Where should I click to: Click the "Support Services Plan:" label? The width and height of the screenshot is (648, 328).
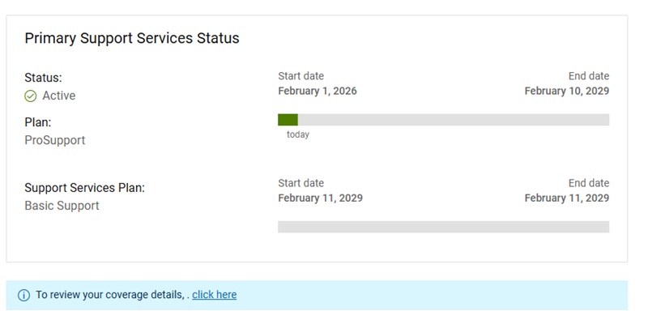pos(85,188)
